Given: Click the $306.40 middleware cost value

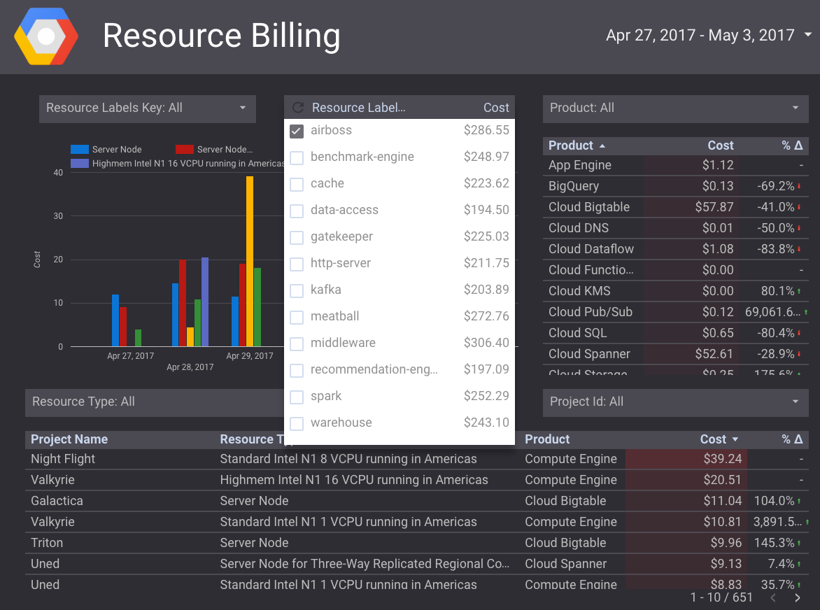Looking at the screenshot, I should coord(486,343).
